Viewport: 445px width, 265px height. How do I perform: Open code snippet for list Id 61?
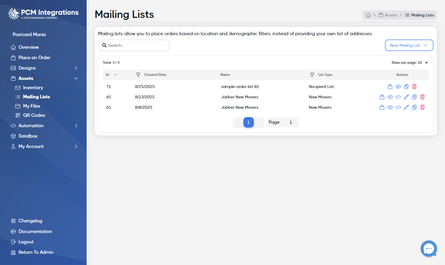[x=398, y=107]
